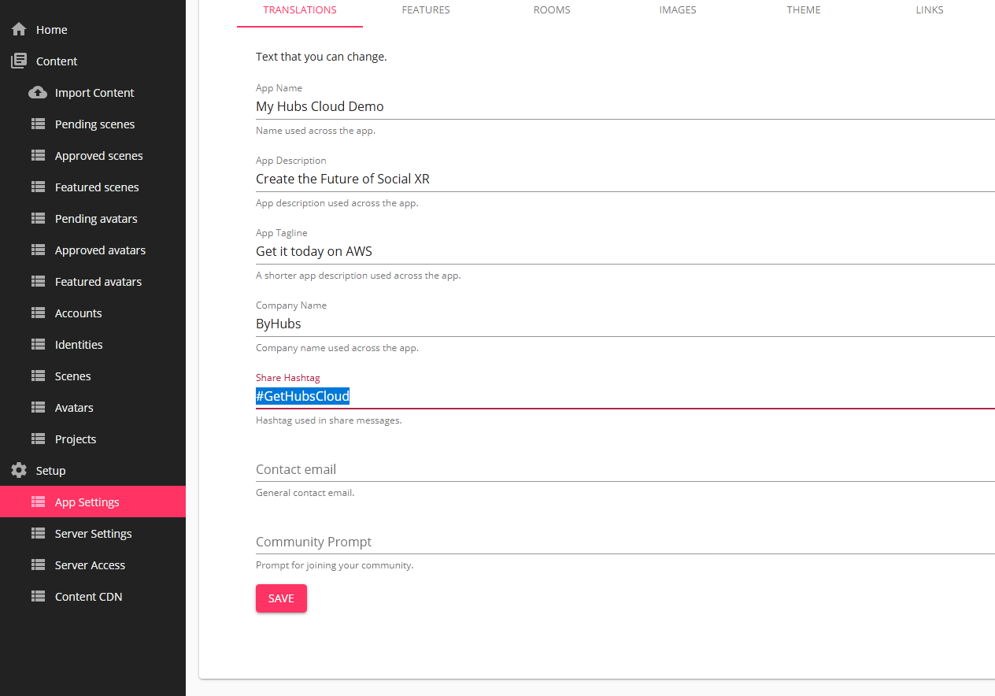Navigate to Featured avatars
995x696 pixels.
pos(98,282)
